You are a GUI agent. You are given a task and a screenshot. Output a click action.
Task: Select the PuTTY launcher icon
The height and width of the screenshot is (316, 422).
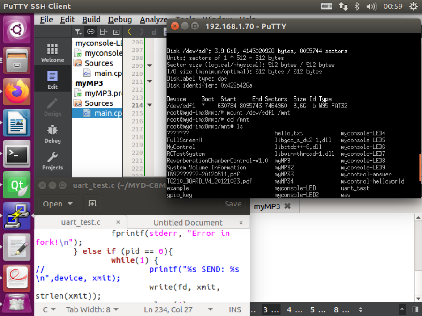pyautogui.click(x=17, y=216)
